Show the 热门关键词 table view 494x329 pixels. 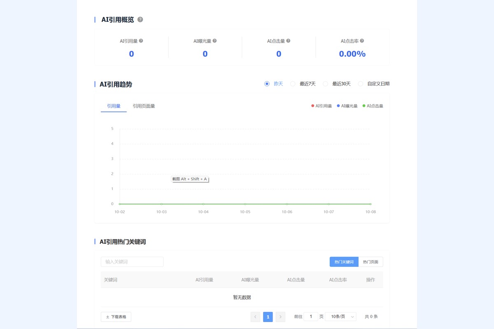coord(344,262)
